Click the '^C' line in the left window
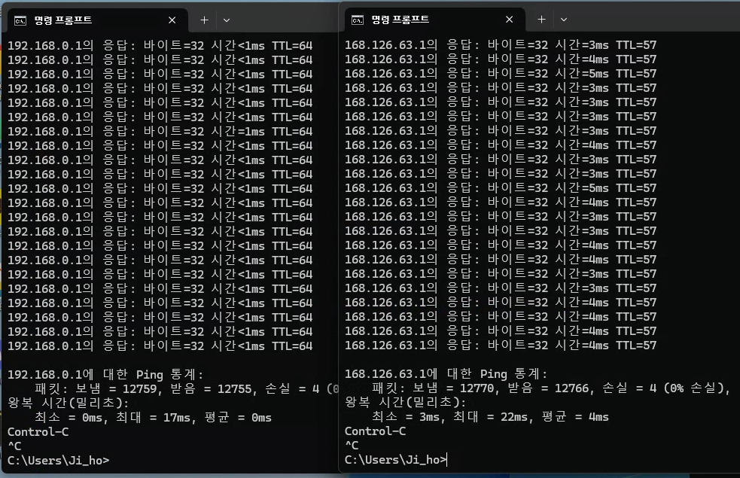Image resolution: width=740 pixels, height=478 pixels. tap(14, 446)
